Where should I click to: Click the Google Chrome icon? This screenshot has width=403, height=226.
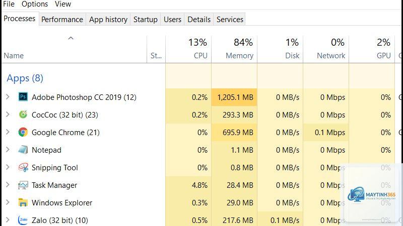23,132
